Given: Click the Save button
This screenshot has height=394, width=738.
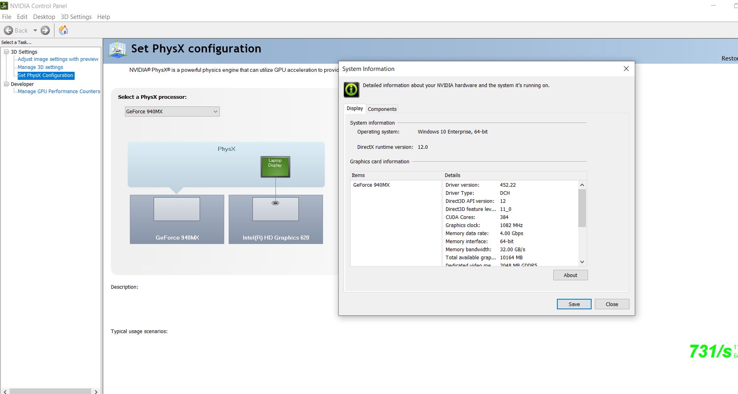Looking at the screenshot, I should pos(574,304).
